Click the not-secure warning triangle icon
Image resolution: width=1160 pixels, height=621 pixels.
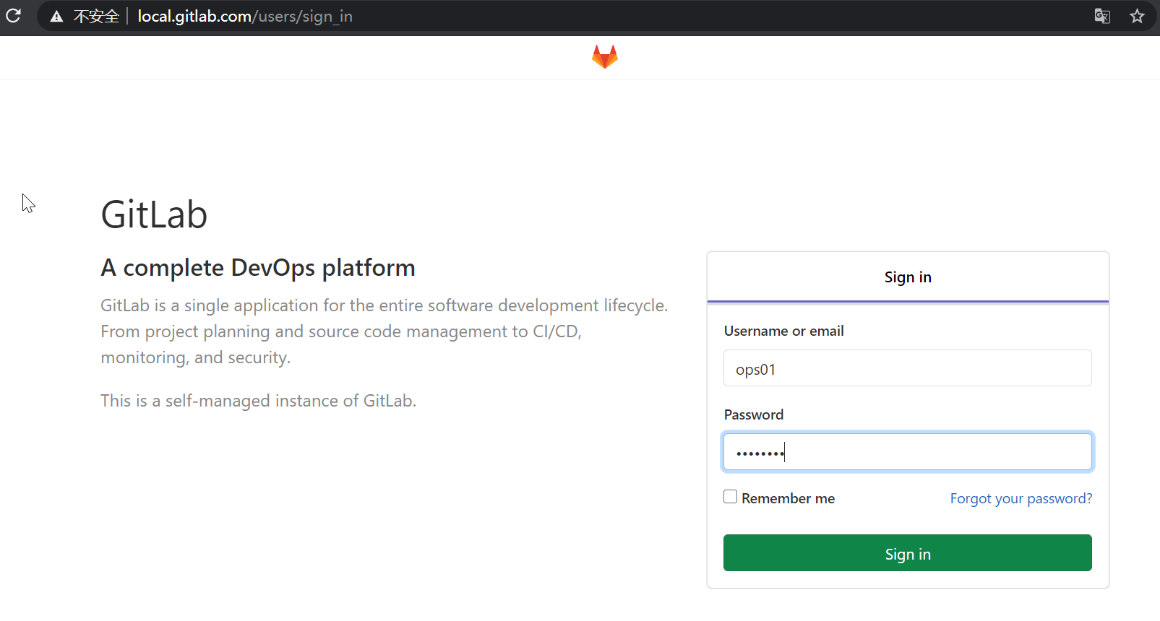click(56, 17)
